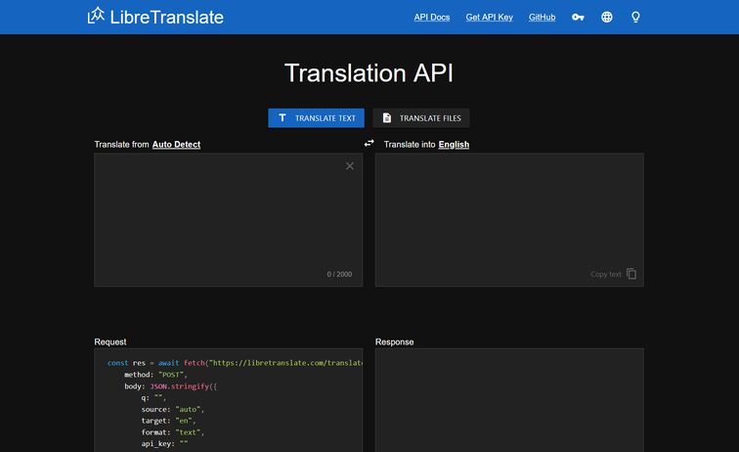Image resolution: width=739 pixels, height=452 pixels.
Task: Toggle theme with the lightbulb icon
Action: [x=635, y=17]
